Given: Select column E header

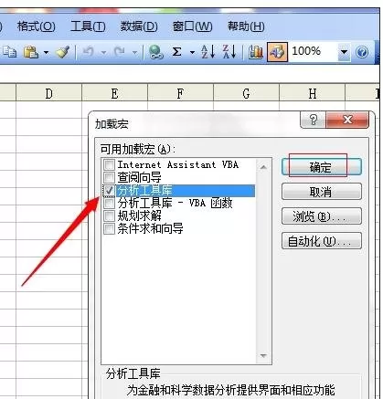Looking at the screenshot, I should pos(114,93).
